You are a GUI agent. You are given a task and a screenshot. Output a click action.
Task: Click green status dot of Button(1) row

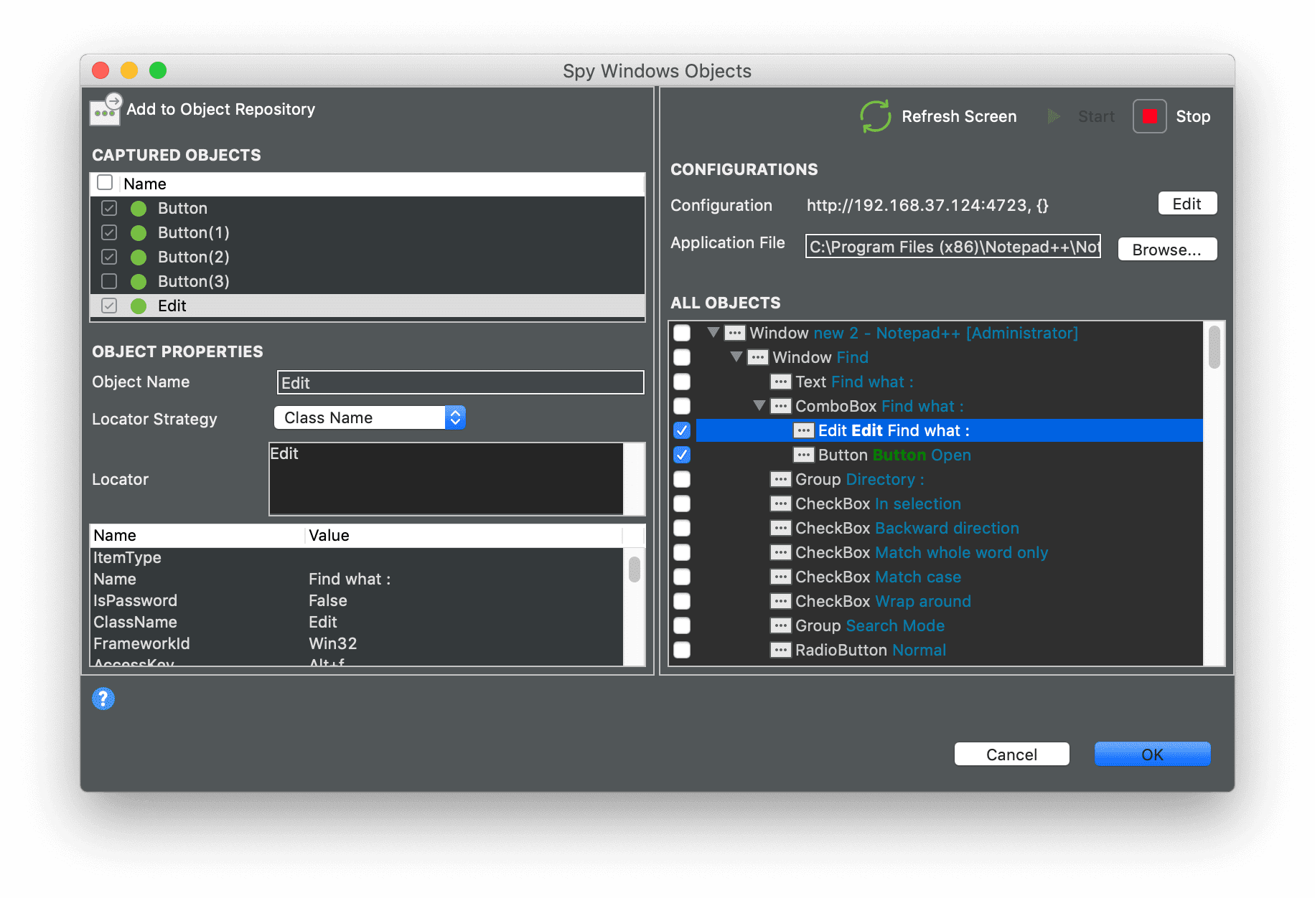point(139,233)
